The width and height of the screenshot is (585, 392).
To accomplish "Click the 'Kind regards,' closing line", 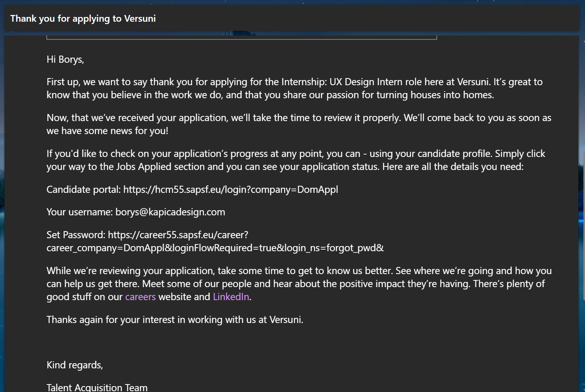I will (x=75, y=365).
